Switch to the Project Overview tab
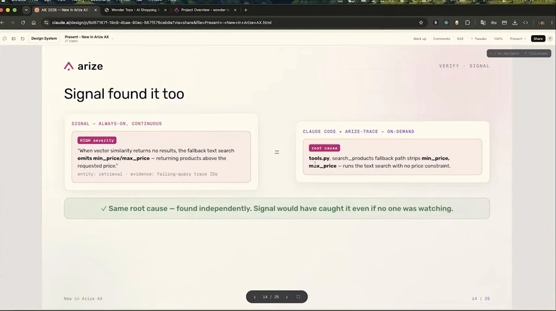The width and height of the screenshot is (556, 311). pos(205,10)
